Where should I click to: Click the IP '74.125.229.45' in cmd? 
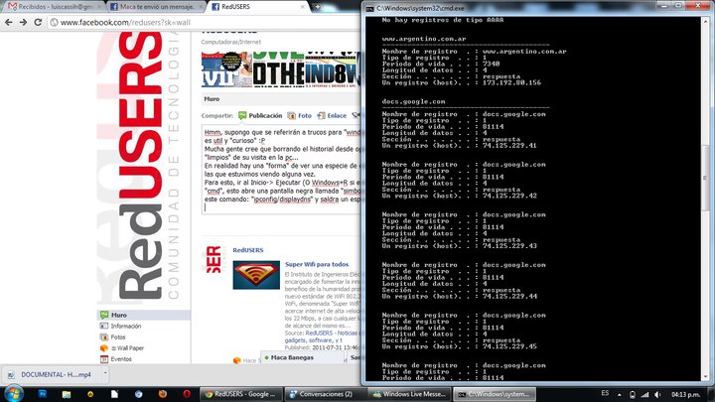[x=509, y=346]
